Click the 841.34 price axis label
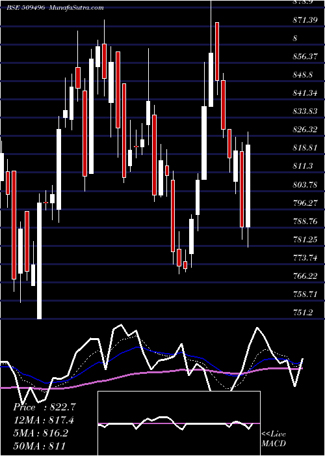Image resolution: width=325 pixels, height=456 pixels. [305, 93]
